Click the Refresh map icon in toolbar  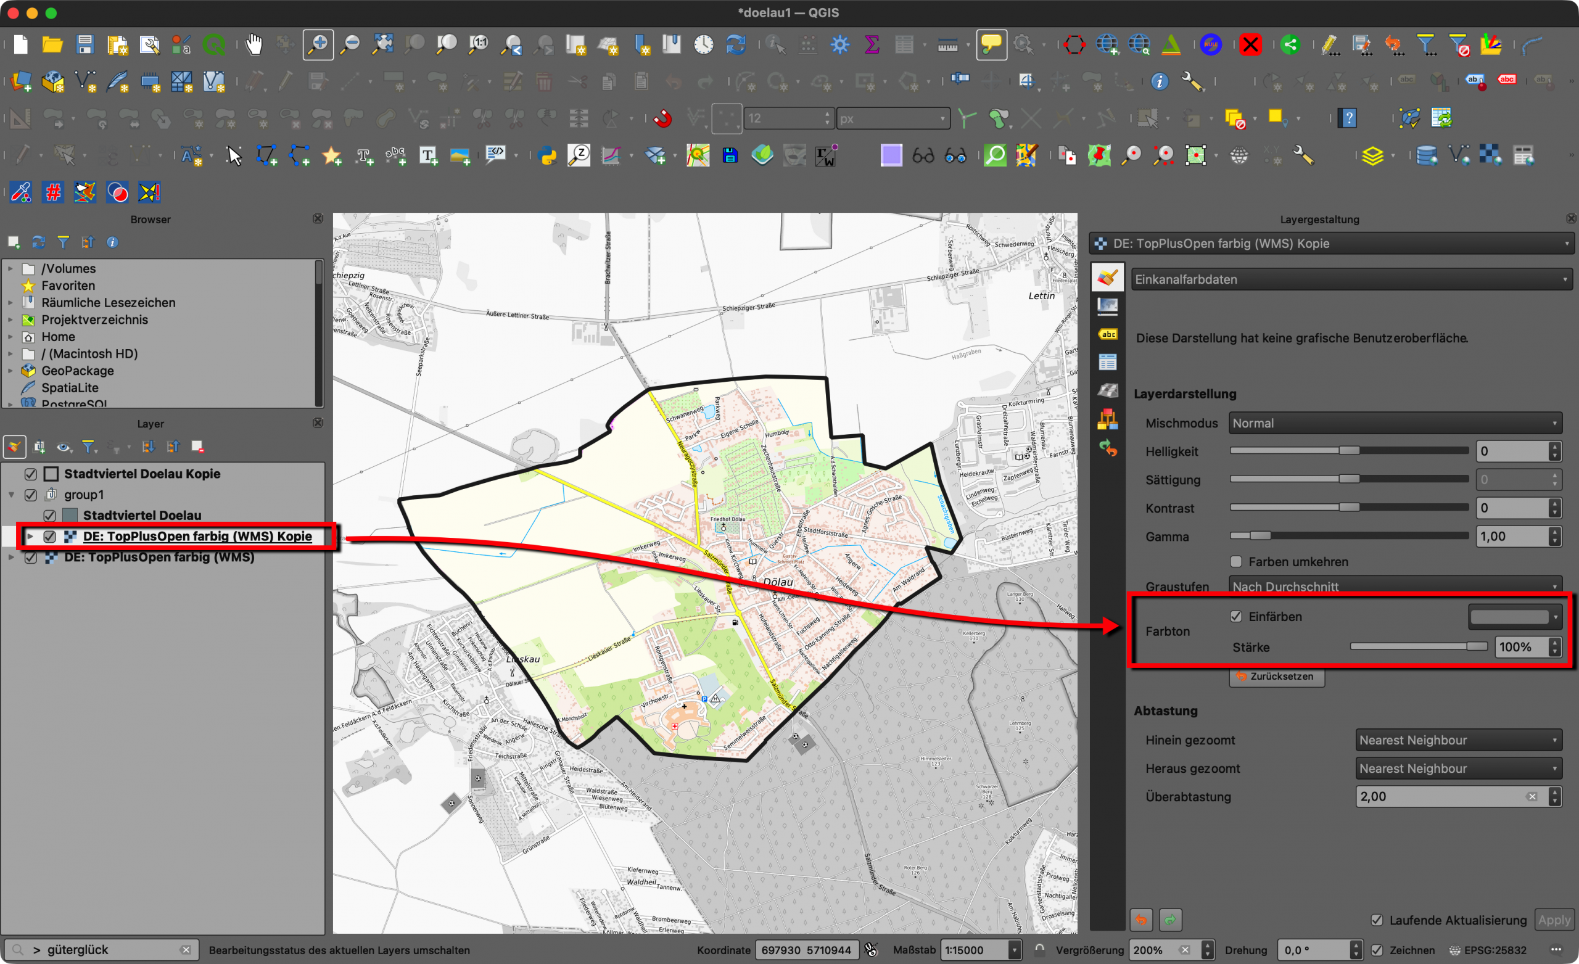[x=736, y=45]
